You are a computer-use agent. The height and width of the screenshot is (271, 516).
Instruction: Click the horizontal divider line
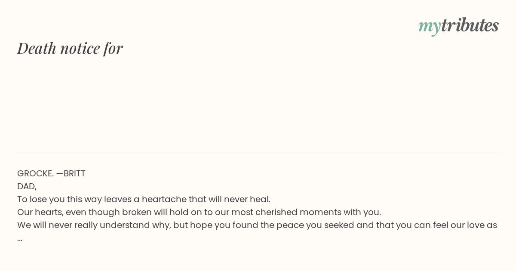click(x=258, y=153)
